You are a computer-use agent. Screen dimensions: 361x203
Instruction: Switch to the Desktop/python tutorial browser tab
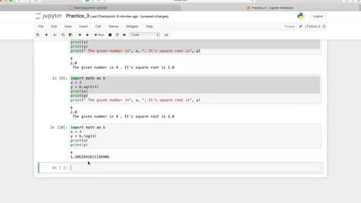point(90,8)
